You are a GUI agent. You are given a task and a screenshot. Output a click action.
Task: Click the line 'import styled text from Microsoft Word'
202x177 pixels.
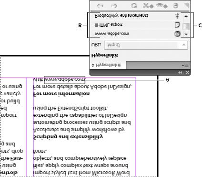point(81,173)
